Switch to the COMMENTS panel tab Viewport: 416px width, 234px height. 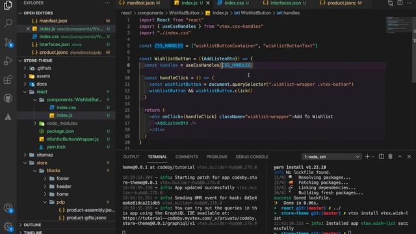[187, 157]
